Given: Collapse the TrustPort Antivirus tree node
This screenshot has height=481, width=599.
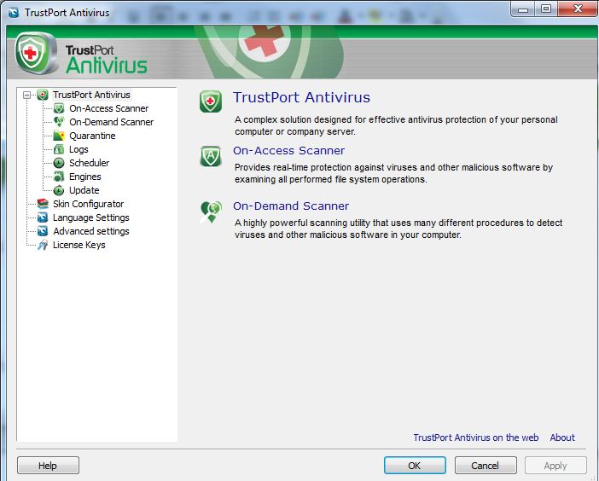Looking at the screenshot, I should 26,95.
